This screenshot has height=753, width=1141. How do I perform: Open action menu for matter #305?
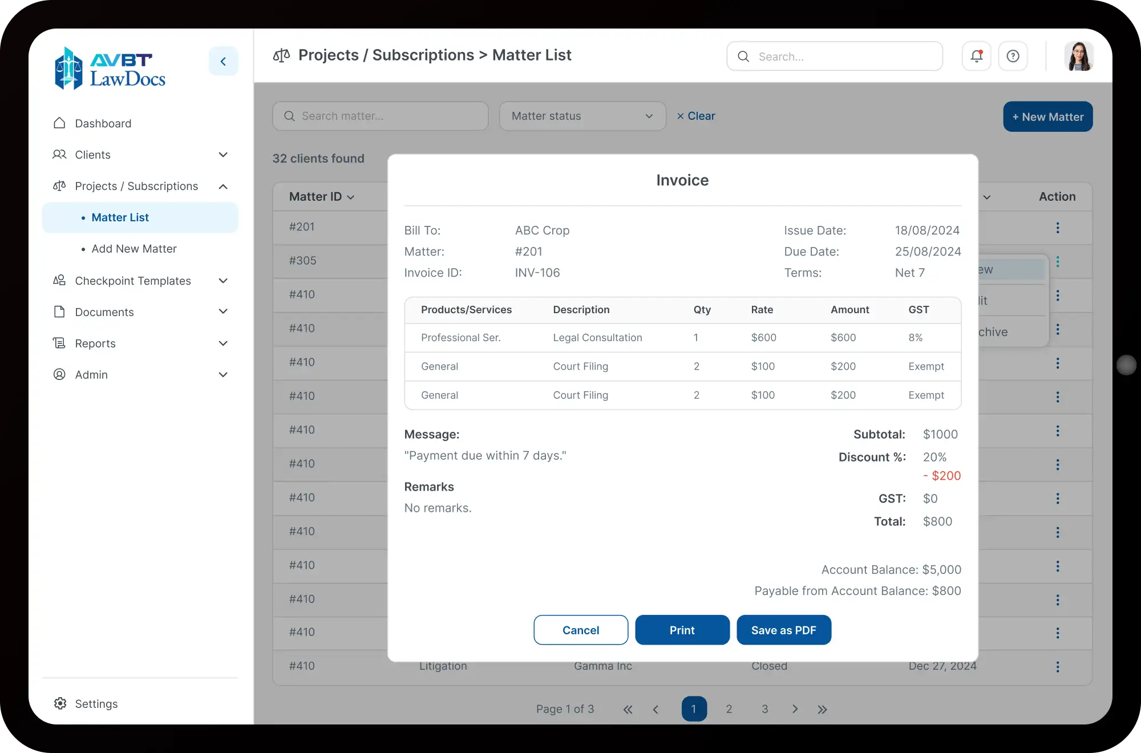[x=1058, y=262]
